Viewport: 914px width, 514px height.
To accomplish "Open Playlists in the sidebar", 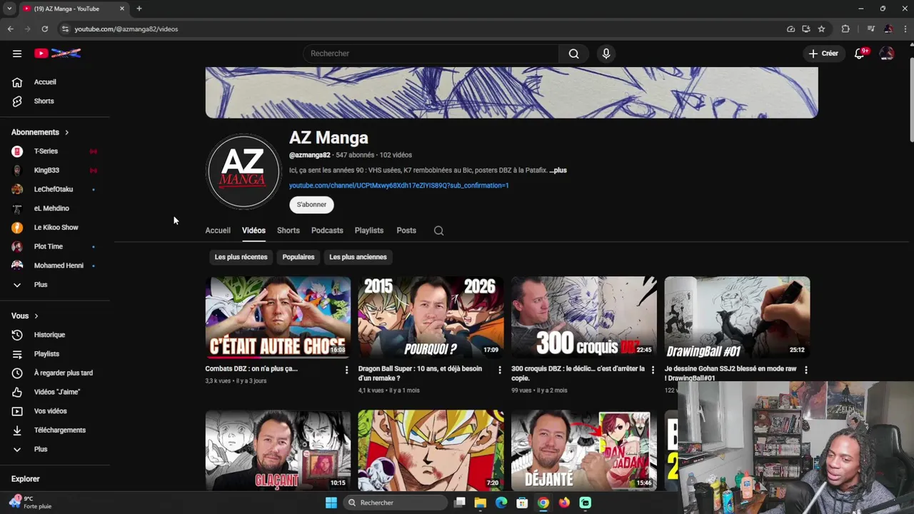I will tap(46, 354).
